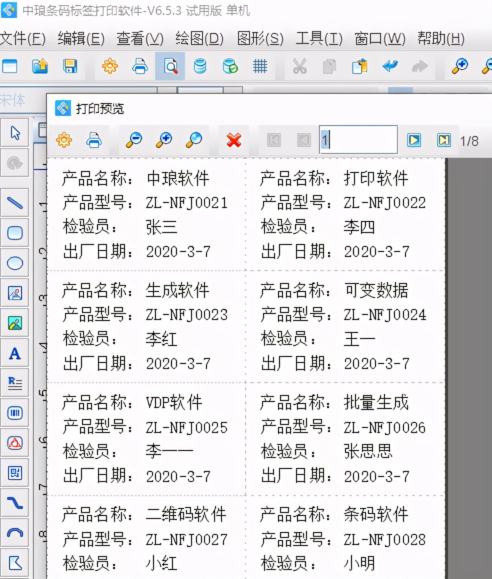Click the zoom in icon in preview toolbar
This screenshot has width=492, height=579.
tap(163, 139)
